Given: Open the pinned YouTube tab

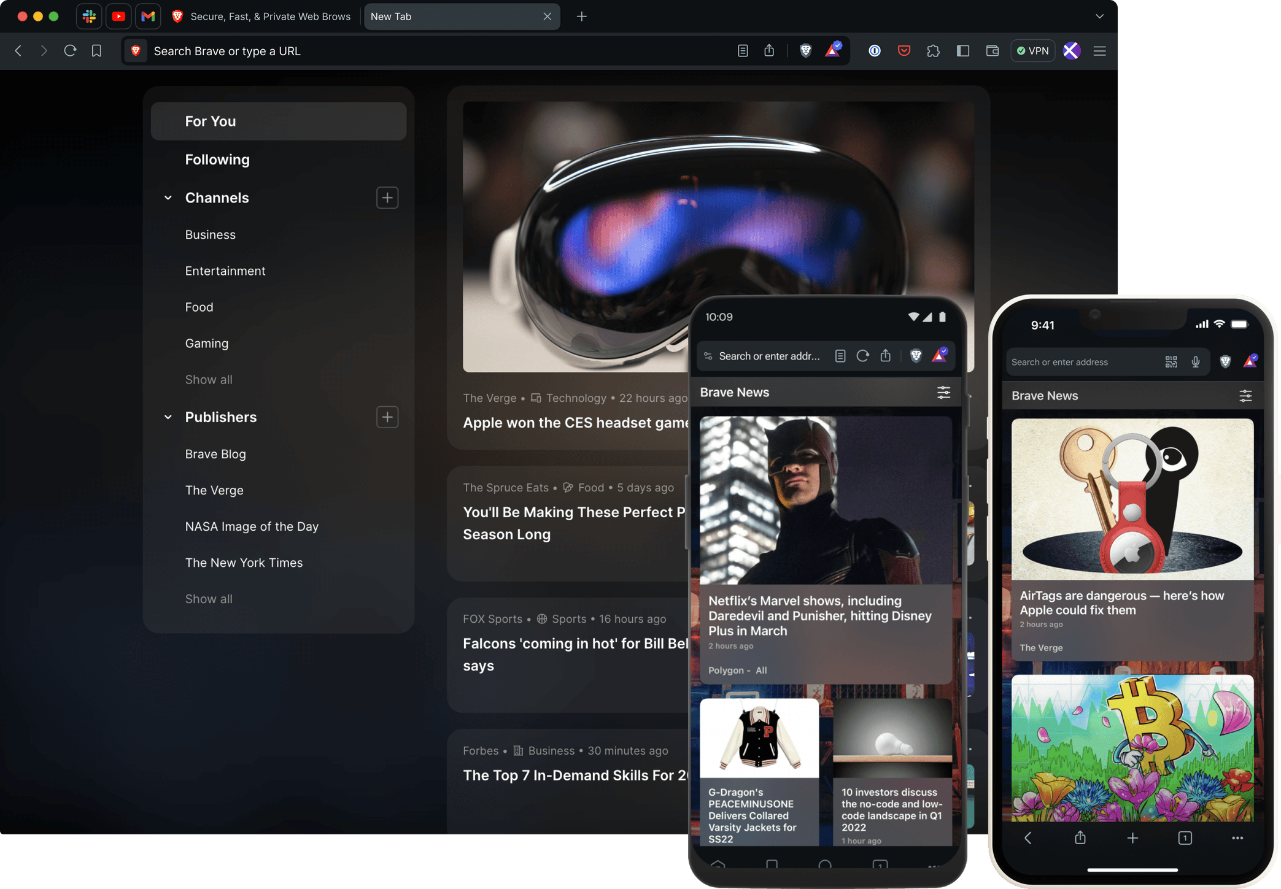Looking at the screenshot, I should (118, 17).
